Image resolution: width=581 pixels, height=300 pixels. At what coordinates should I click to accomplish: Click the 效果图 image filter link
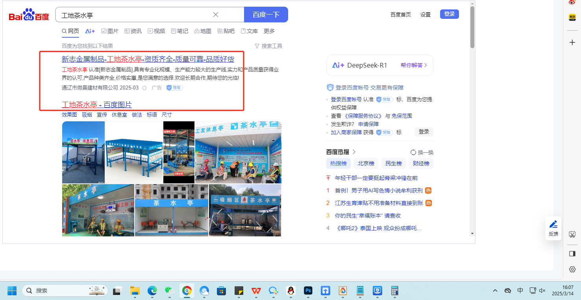point(69,115)
